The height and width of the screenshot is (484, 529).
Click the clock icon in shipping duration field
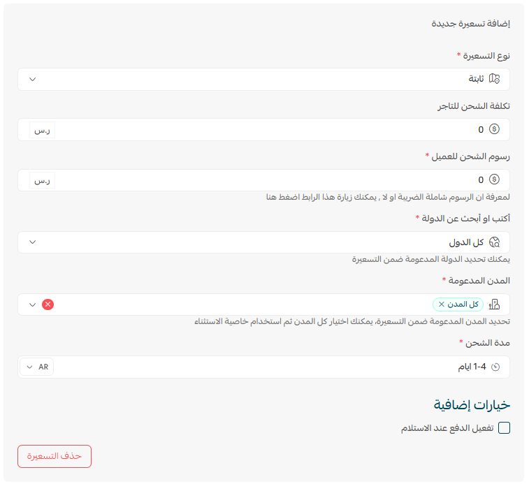click(x=495, y=367)
